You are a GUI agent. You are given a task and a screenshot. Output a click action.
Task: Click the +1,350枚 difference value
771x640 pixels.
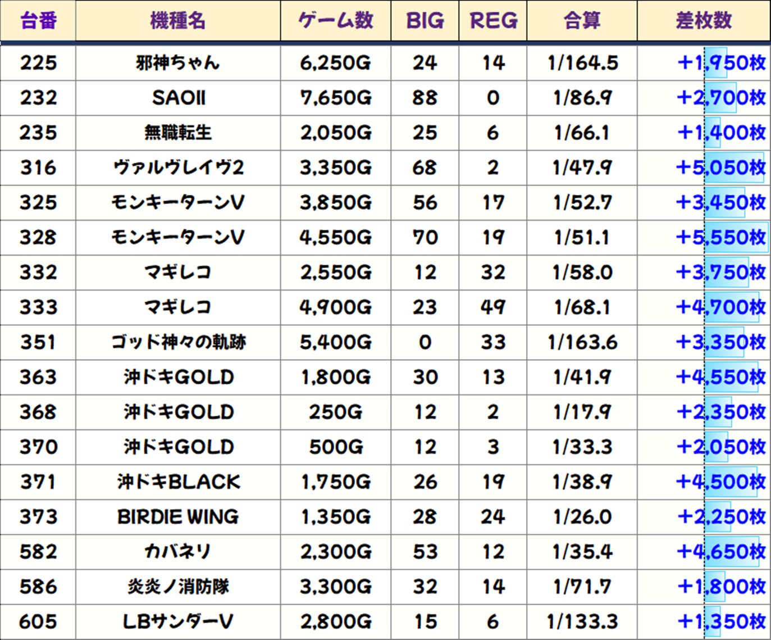tap(722, 621)
